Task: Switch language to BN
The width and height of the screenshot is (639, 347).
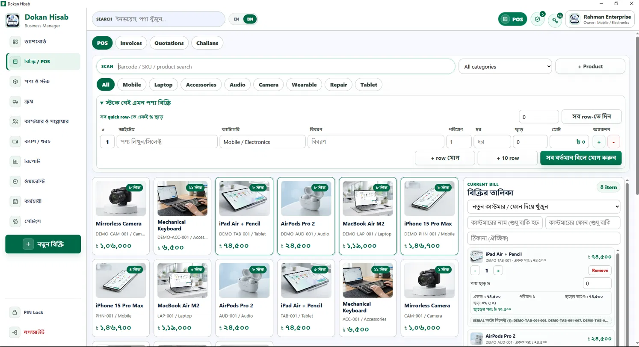Action: coord(250,19)
